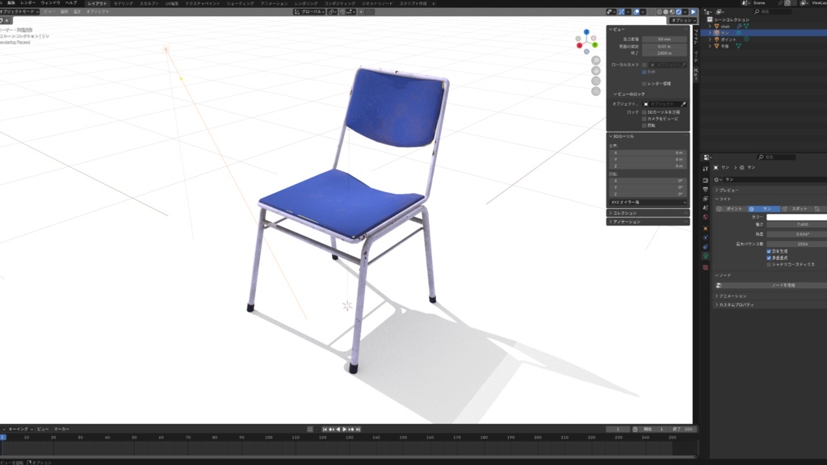Switch to the アニメーション workspace tab
This screenshot has width=827, height=465.
(275, 3)
